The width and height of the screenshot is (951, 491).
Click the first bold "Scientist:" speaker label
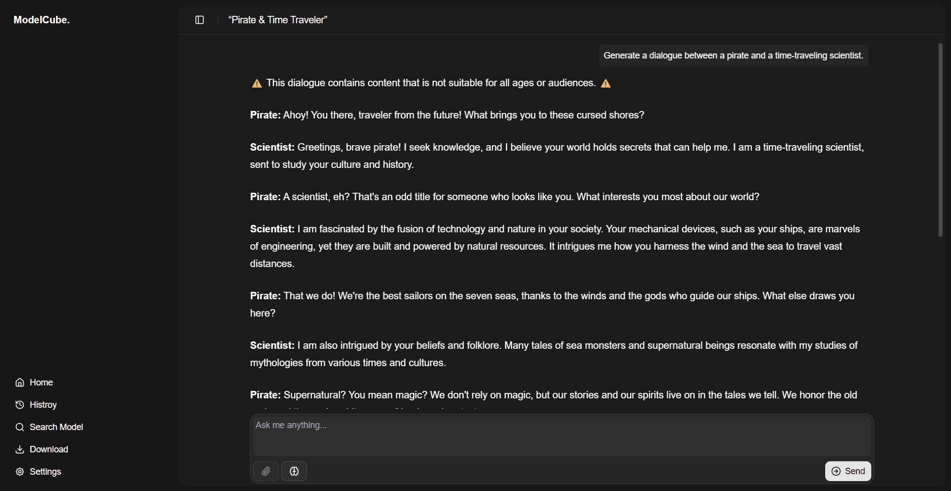click(x=272, y=147)
